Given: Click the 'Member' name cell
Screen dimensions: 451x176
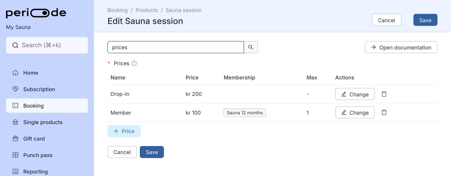Looking at the screenshot, I should pos(121,113).
